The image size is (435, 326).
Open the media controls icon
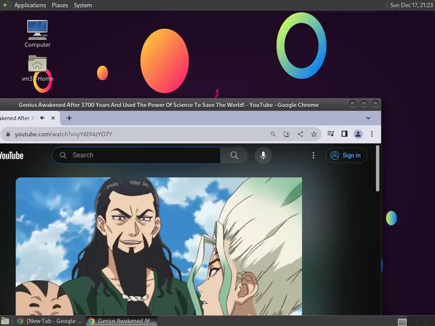click(330, 134)
